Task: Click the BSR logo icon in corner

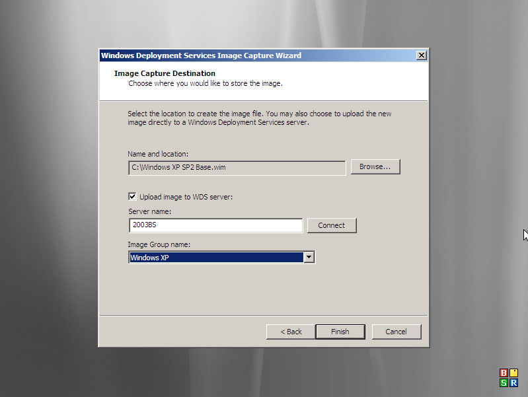Action: tap(508, 377)
